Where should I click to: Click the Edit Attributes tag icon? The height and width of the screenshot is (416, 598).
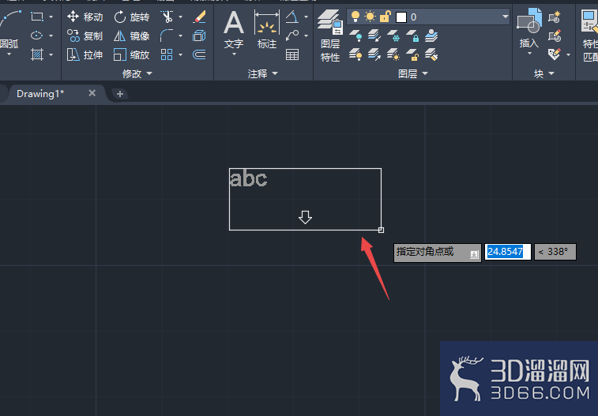tap(554, 54)
